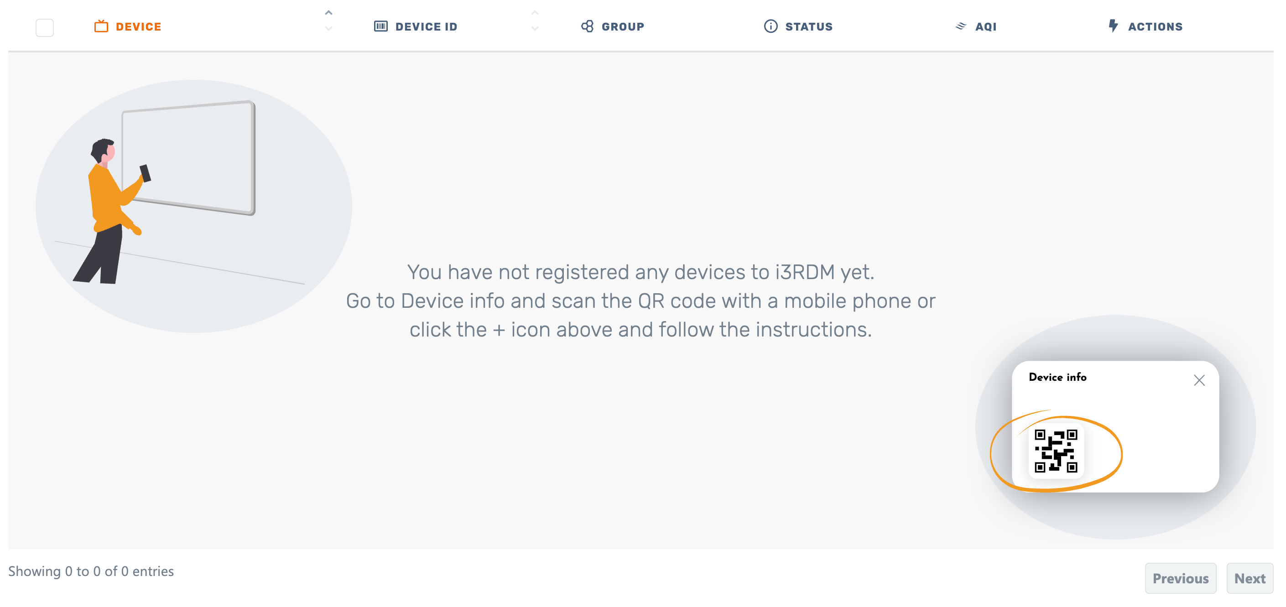Click the barcode icon beside Device ID
Viewport: 1286px width, 607px height.
(x=381, y=26)
